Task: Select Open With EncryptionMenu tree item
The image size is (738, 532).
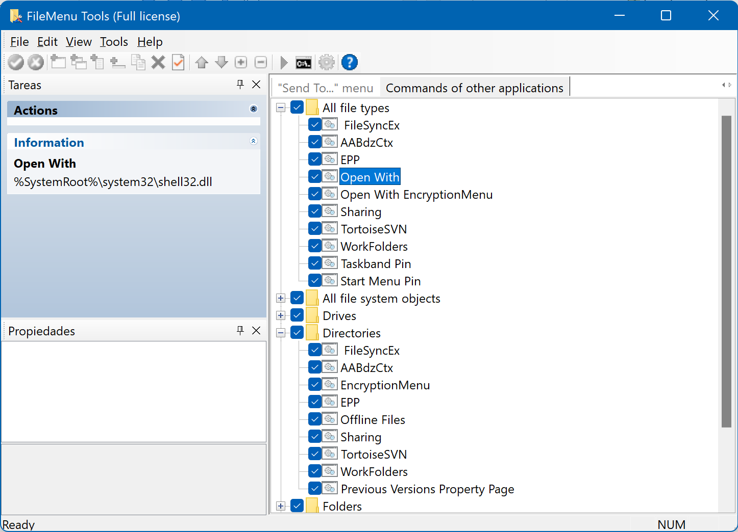Action: [416, 194]
